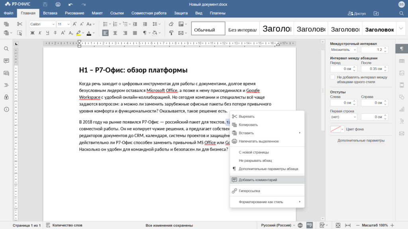408x229 pixels.
Task: Open the Search panel in left sidebar
Action: pyautogui.click(x=6, y=49)
